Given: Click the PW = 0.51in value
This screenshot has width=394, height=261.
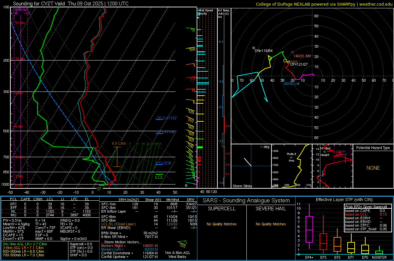Looking at the screenshot, I should [12, 220].
